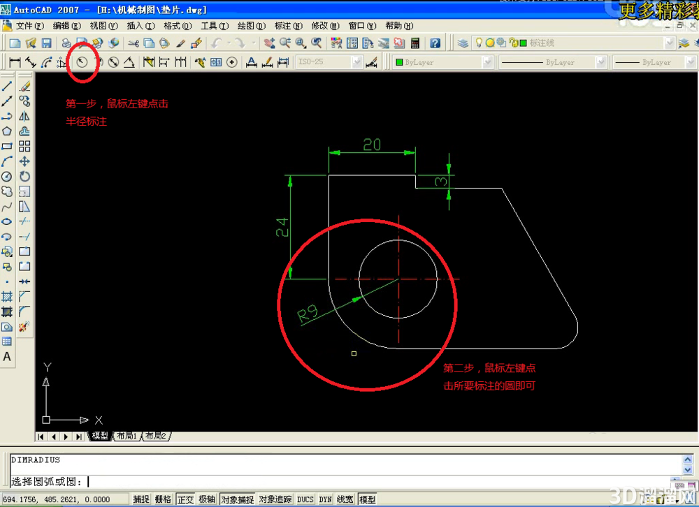Click the green ByLayer color swatch
Screen dimensions: 699x507
(399, 62)
